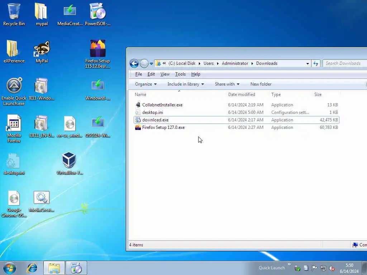
Task: Expand the arrow after Users in breadcrumb
Action: click(218, 63)
